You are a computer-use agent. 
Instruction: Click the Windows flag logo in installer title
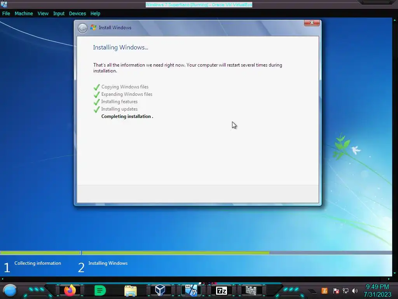[93, 28]
